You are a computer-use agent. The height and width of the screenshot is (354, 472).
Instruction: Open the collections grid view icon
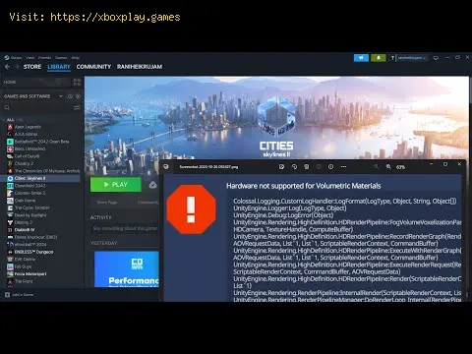click(x=77, y=82)
